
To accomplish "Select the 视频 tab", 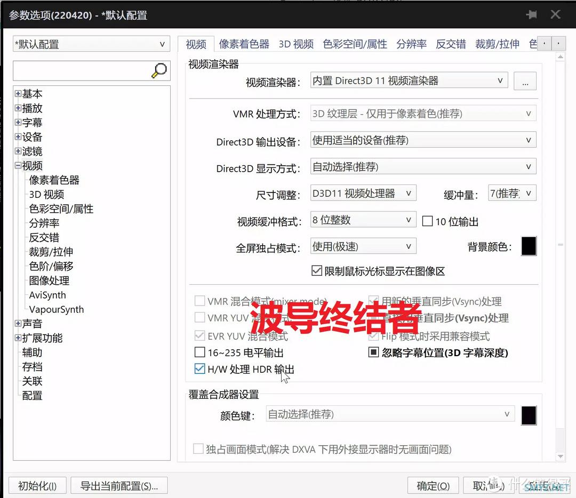I will [196, 44].
